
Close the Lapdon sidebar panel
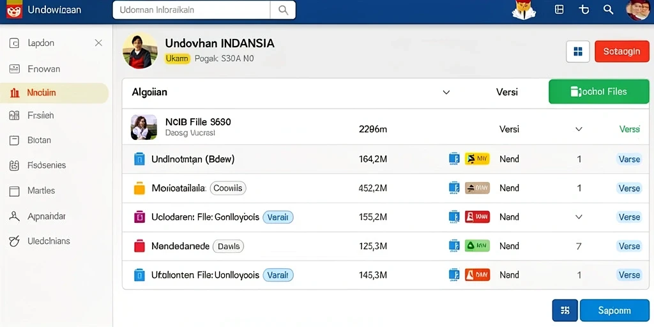click(98, 43)
